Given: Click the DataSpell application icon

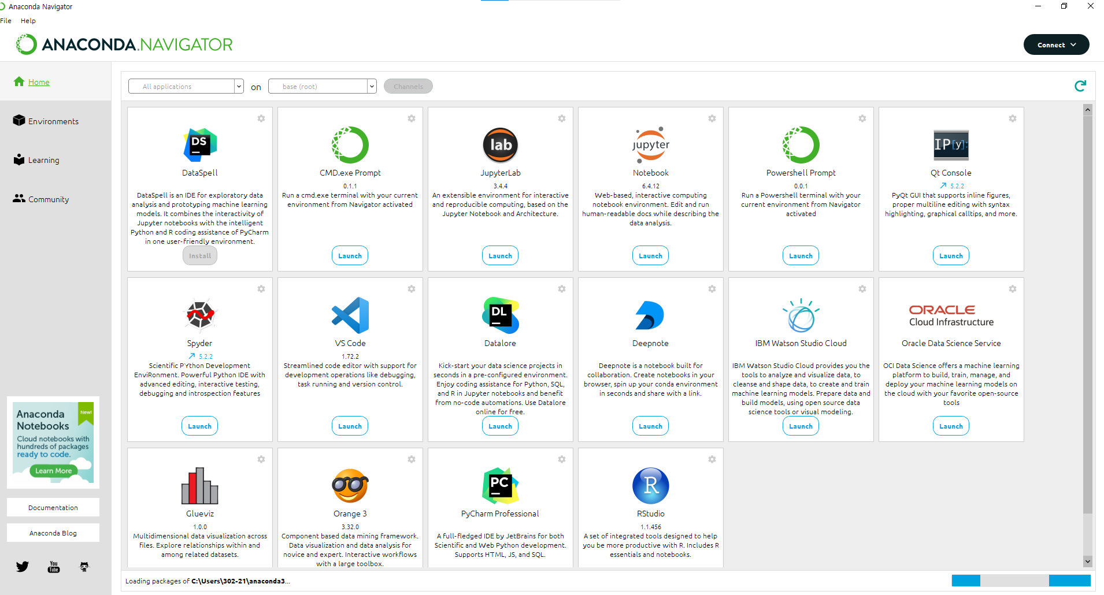Looking at the screenshot, I should (x=200, y=144).
